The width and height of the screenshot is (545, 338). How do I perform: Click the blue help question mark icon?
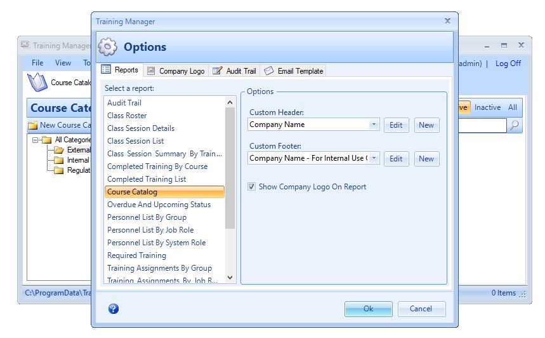tap(114, 309)
